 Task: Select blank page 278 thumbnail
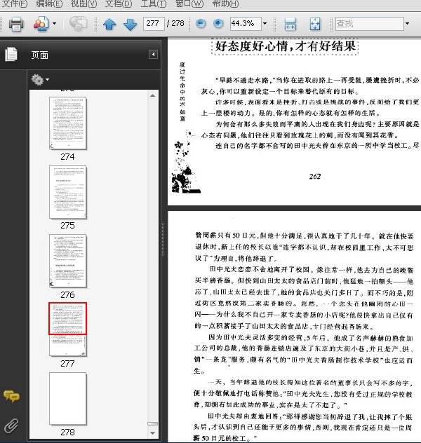point(68,398)
